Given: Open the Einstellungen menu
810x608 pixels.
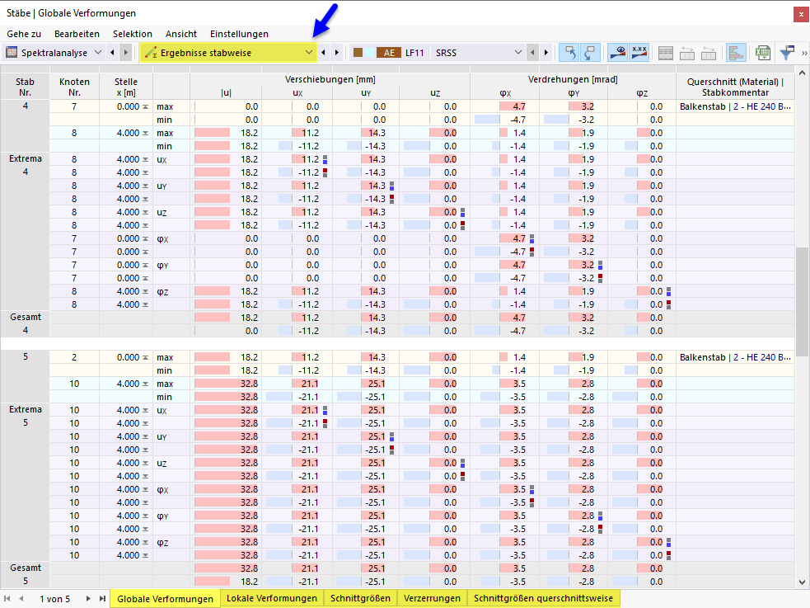Looking at the screenshot, I should 239,34.
